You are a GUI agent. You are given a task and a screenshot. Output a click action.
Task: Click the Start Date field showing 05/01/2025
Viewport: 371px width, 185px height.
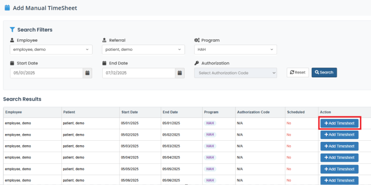pos(47,73)
